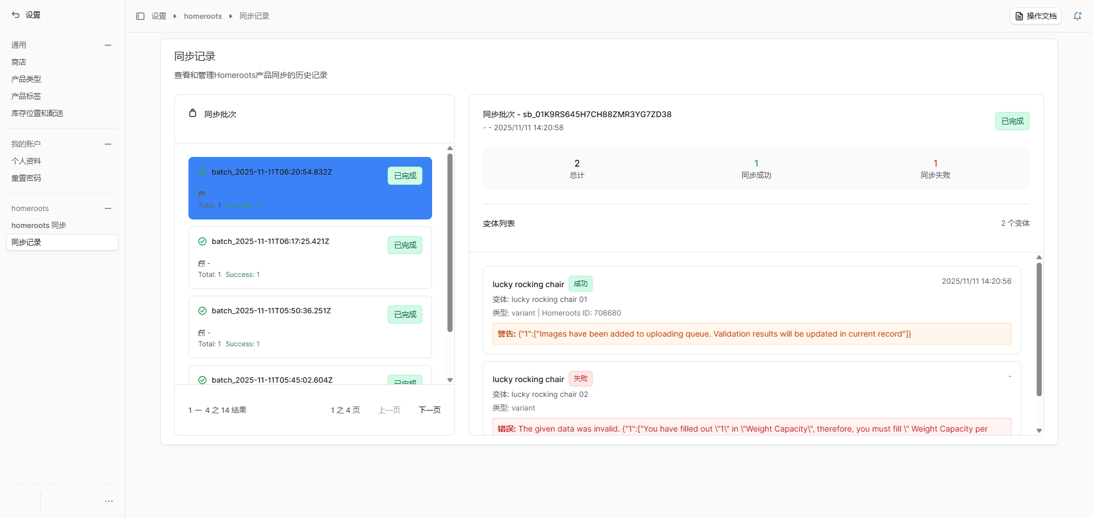Click the 操作文档 documentation button

pyautogui.click(x=1036, y=16)
